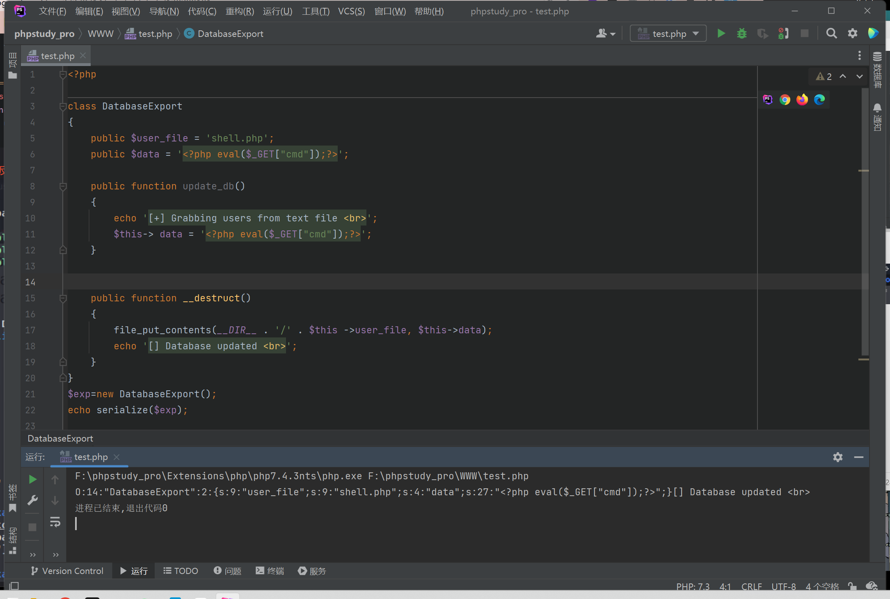Image resolution: width=890 pixels, height=599 pixels.
Task: Click the DatabaseExport class breadcrumb
Action: point(224,34)
